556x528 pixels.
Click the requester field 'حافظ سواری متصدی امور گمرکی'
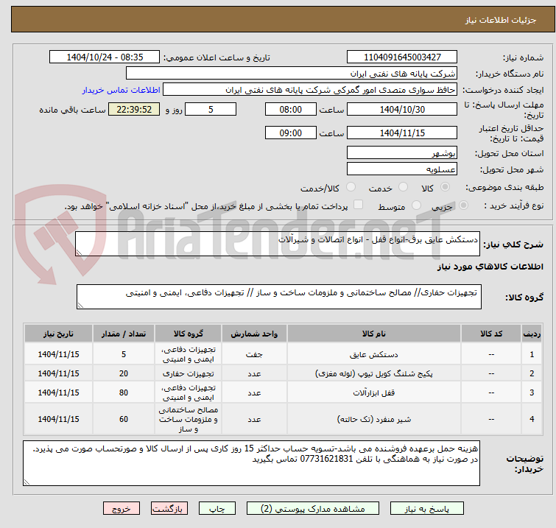(x=310, y=90)
